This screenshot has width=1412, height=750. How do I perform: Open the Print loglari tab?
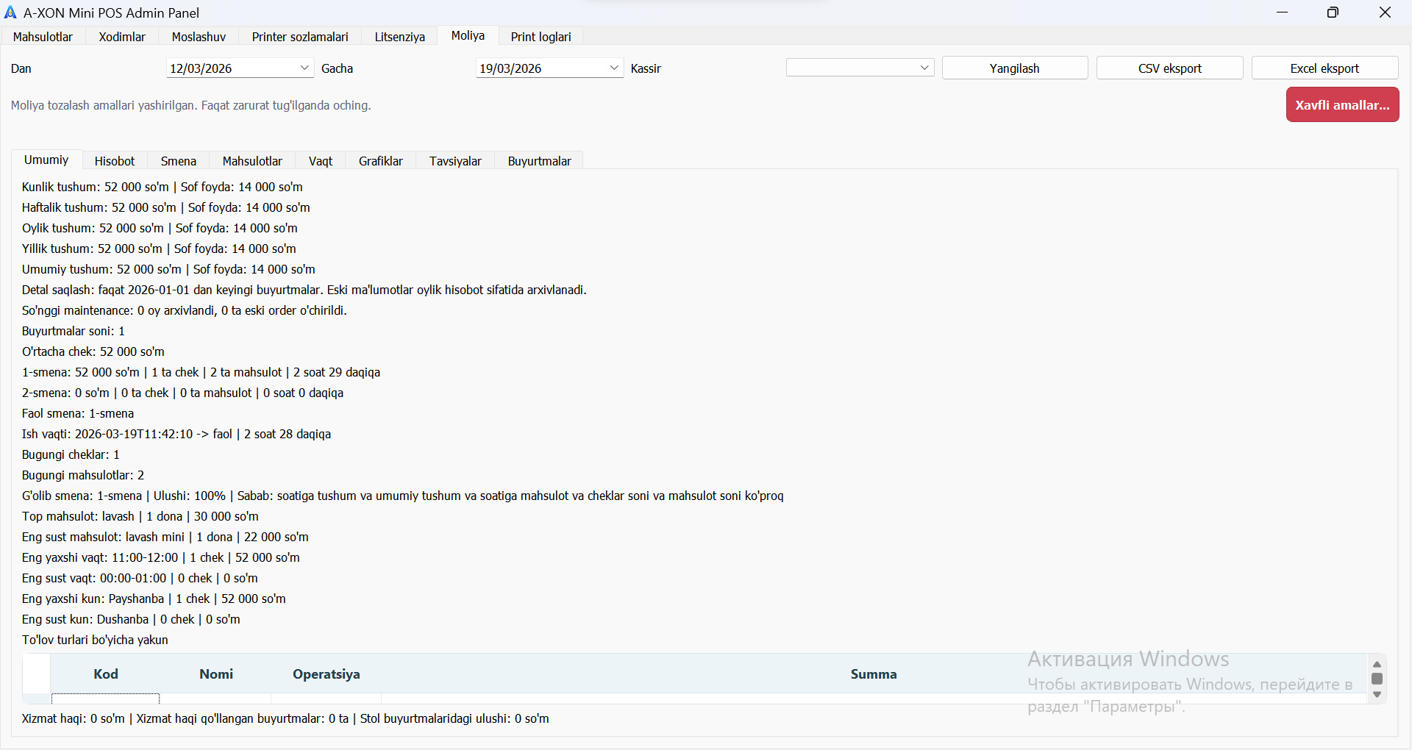(541, 37)
